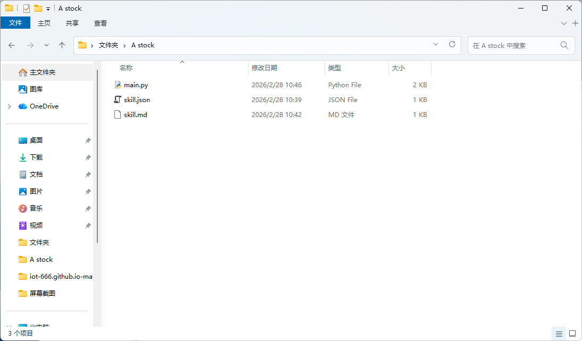The height and width of the screenshot is (341, 582).
Task: Unpin 桌面 from quick access
Action: tap(88, 140)
